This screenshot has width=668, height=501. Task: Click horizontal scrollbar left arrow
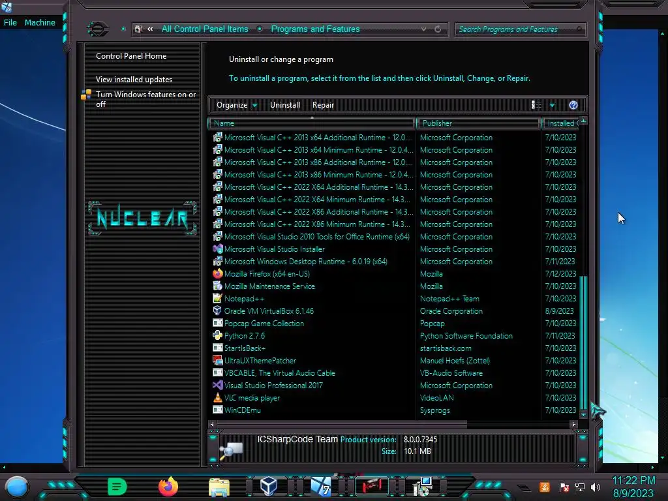pyautogui.click(x=212, y=424)
